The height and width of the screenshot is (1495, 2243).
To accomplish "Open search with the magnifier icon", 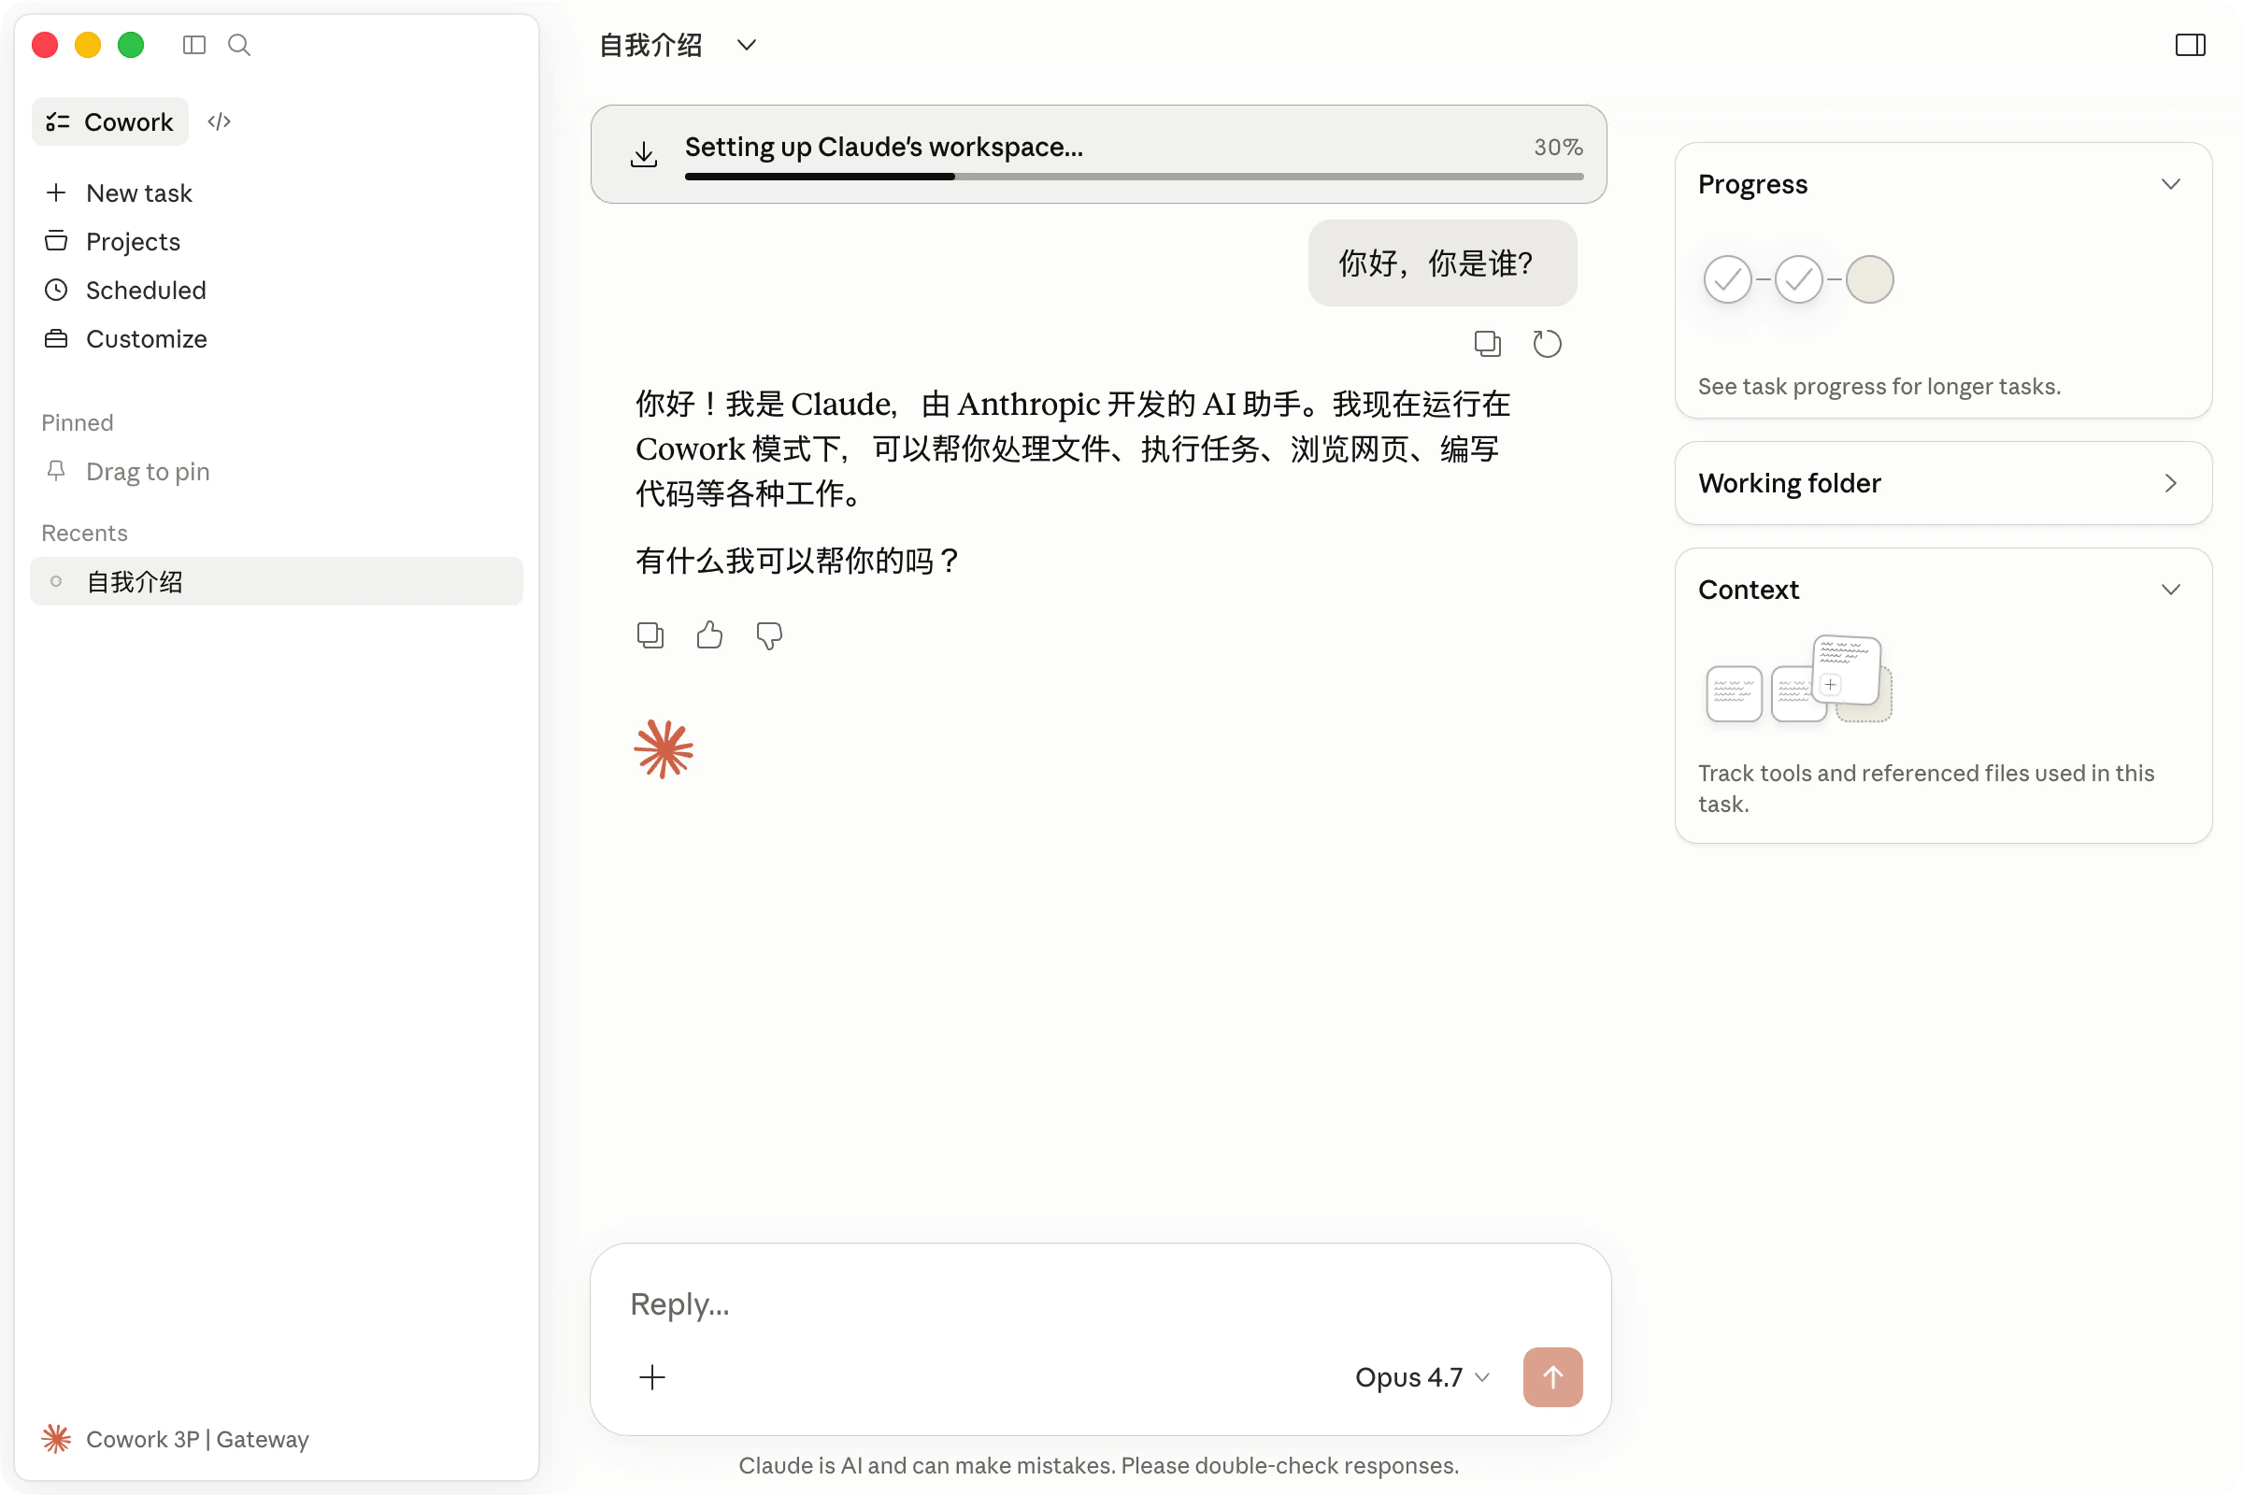I will point(239,45).
